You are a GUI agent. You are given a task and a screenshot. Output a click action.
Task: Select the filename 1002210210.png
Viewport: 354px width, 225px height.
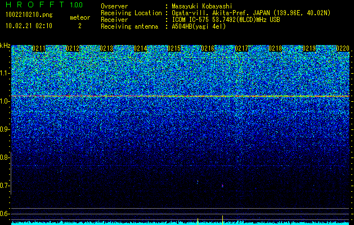29,15
